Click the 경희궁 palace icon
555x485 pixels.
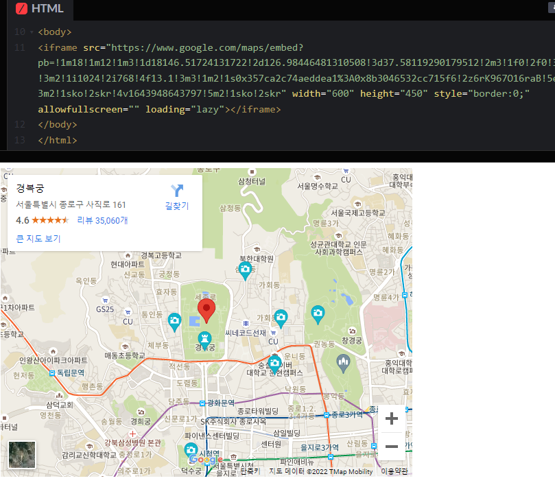(141, 412)
